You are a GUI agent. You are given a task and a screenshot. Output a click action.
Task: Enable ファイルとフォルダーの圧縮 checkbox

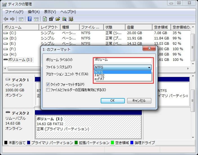point(48,90)
